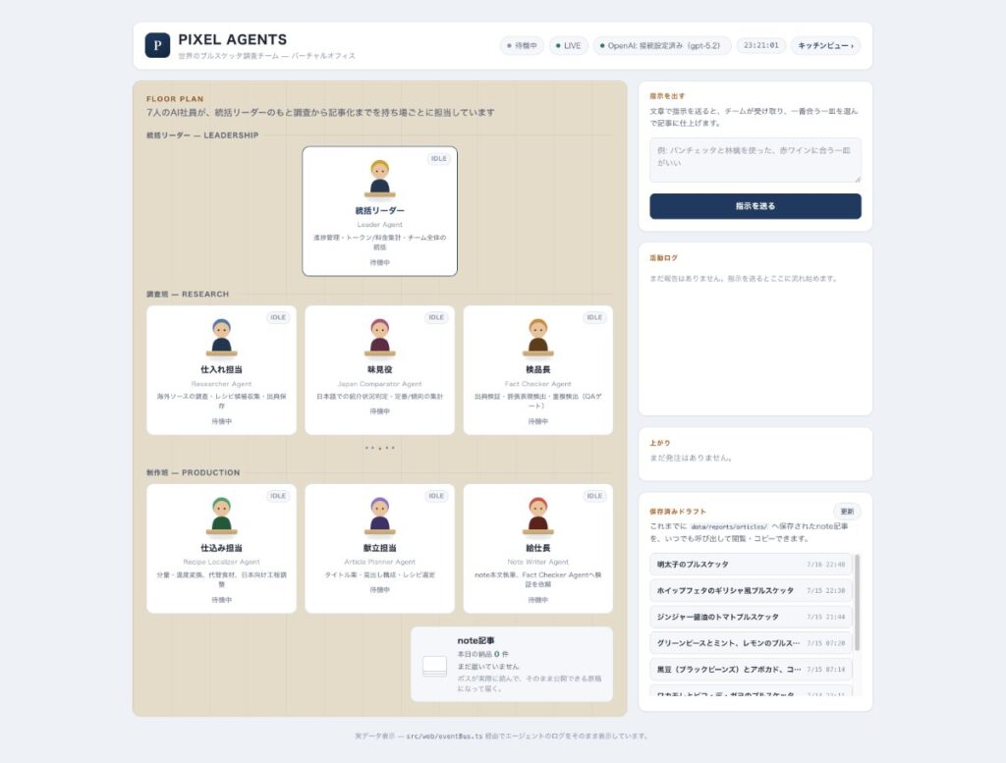The height and width of the screenshot is (763, 1006).
Task: Select the 仕入れ担当 card name
Action: pos(221,370)
